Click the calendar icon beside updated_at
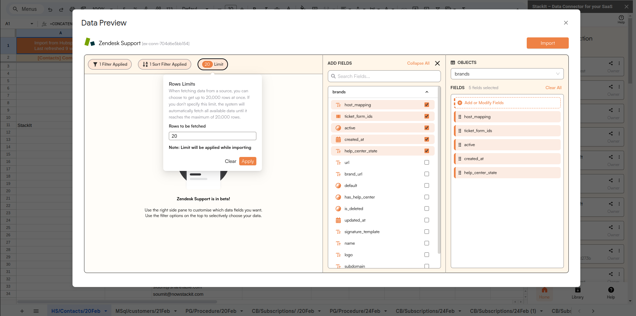636x316 pixels. (x=338, y=220)
